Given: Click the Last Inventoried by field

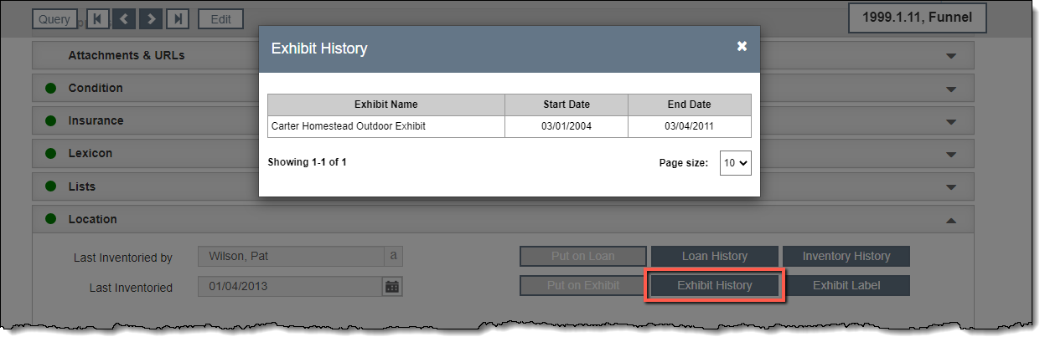Looking at the screenshot, I should click(290, 257).
